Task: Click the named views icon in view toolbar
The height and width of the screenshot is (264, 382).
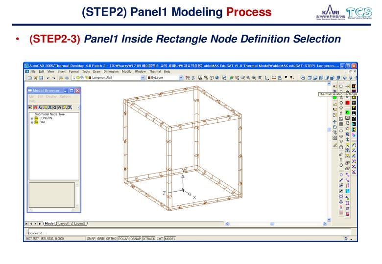Action: click(x=303, y=78)
